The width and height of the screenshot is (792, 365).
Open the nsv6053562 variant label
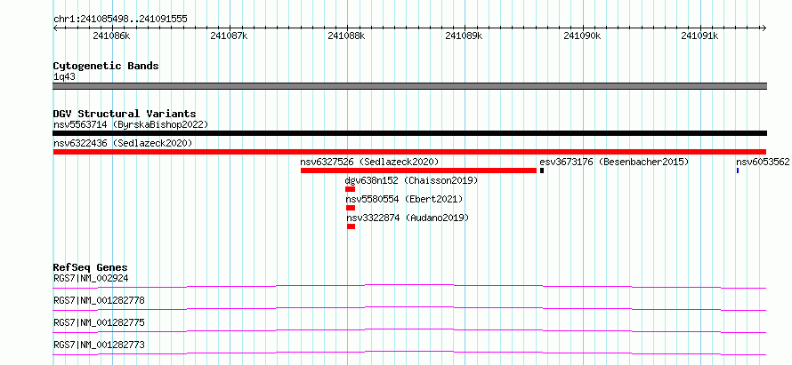[763, 163]
